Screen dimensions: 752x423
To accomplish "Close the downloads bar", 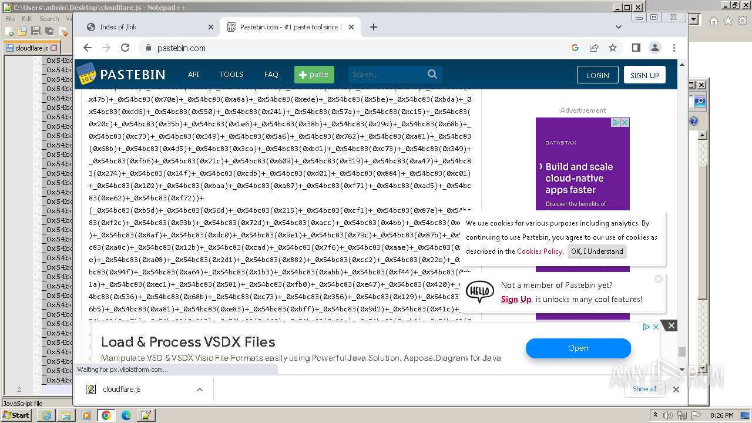I will pyautogui.click(x=676, y=389).
